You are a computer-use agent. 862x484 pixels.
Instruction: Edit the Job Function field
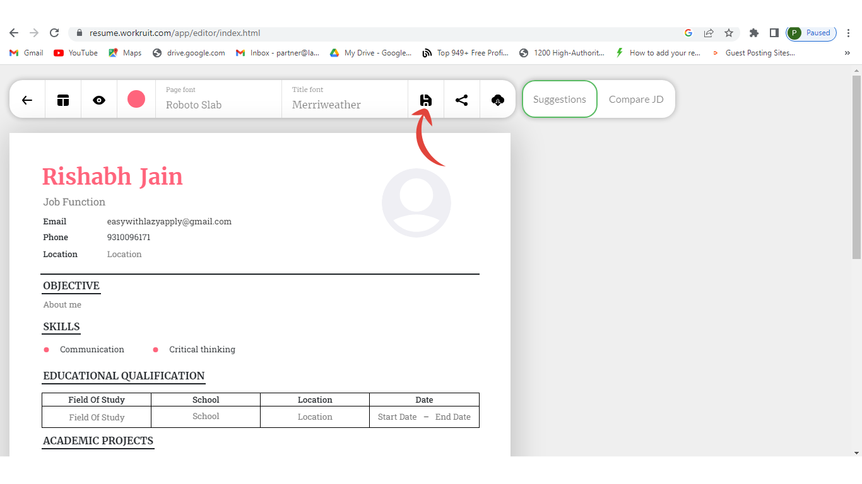(74, 202)
